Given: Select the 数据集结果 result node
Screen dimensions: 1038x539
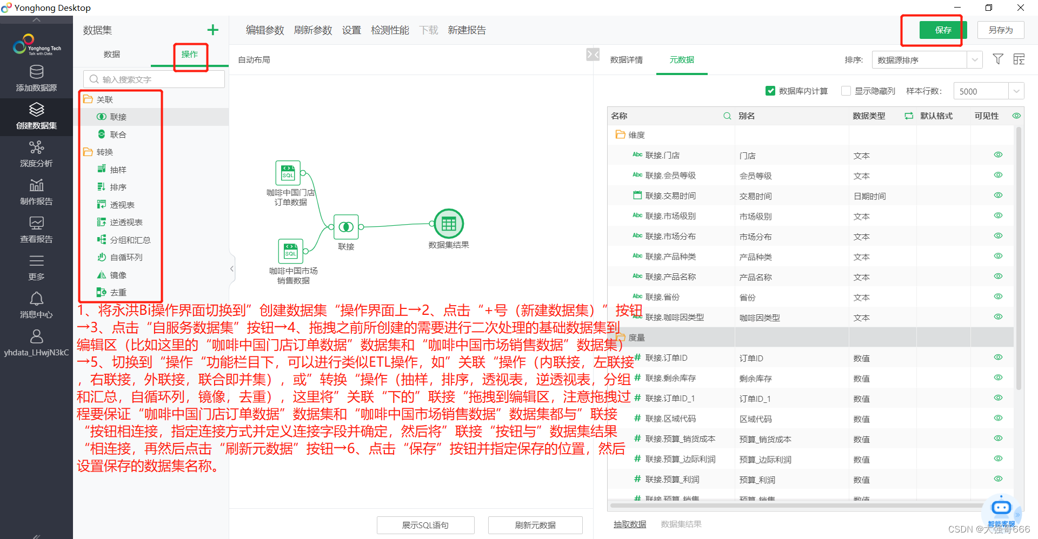Looking at the screenshot, I should click(x=449, y=224).
